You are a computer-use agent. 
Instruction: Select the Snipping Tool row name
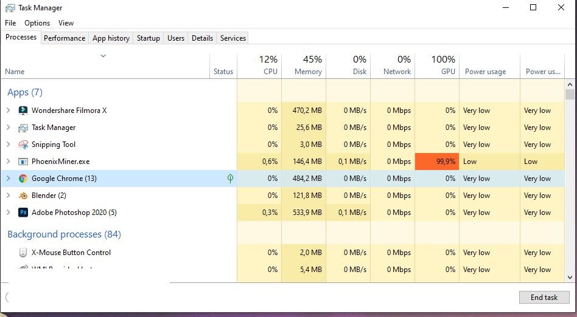54,145
